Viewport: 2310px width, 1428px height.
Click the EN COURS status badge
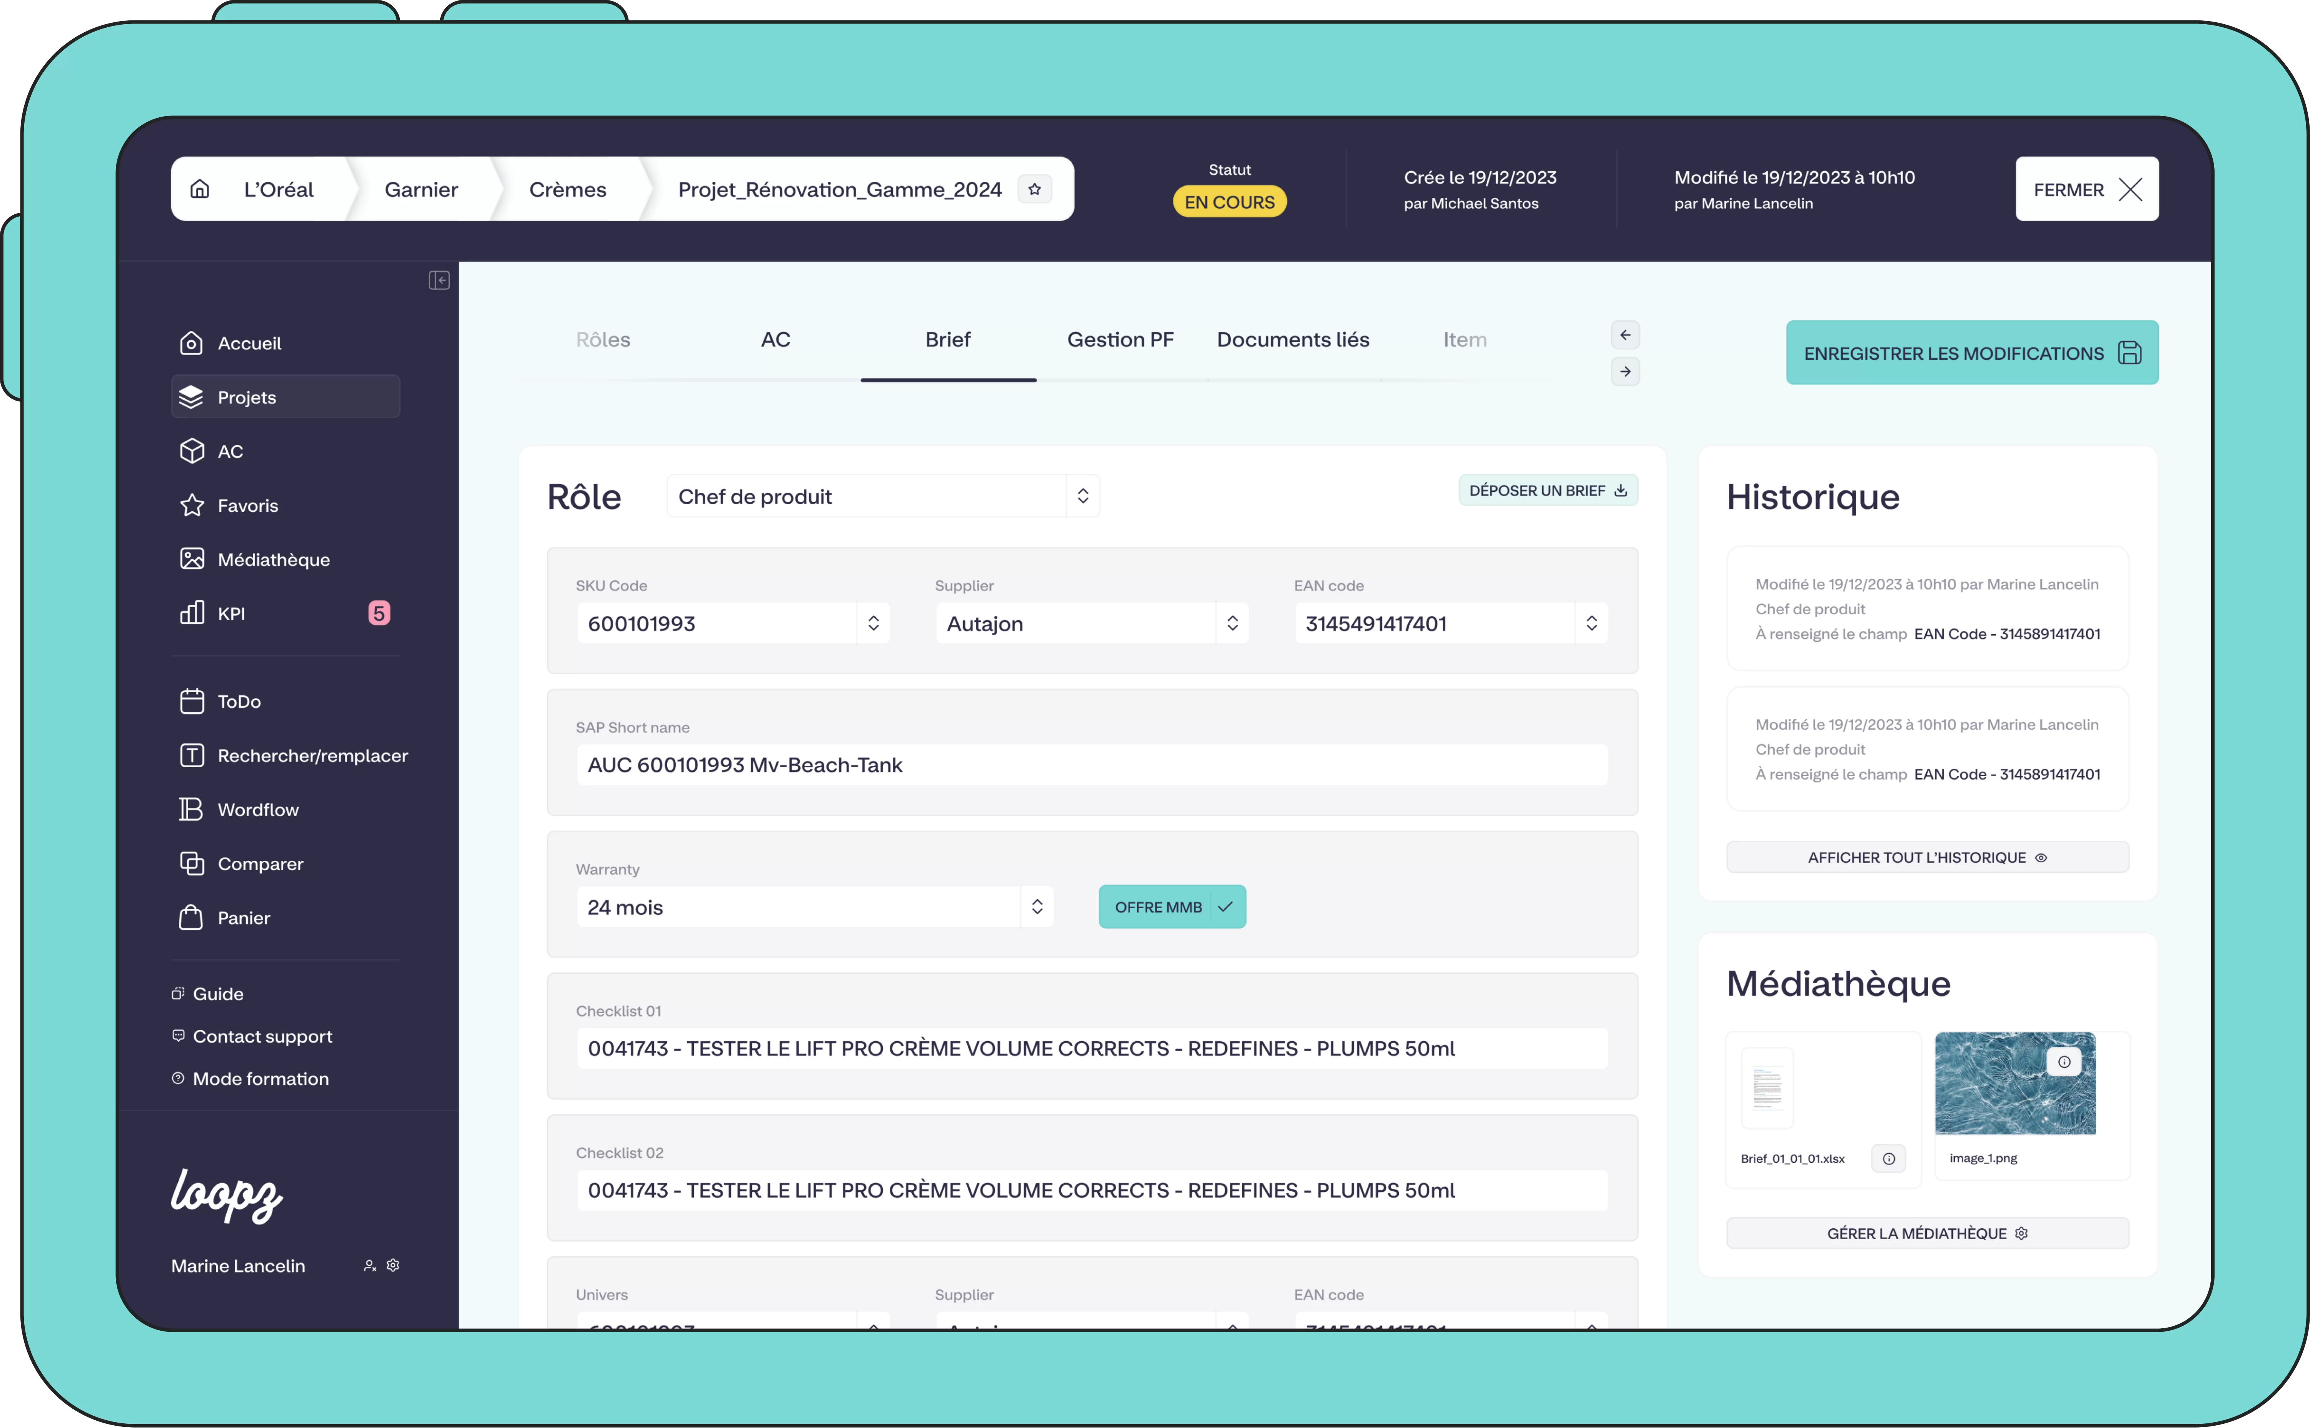tap(1229, 202)
